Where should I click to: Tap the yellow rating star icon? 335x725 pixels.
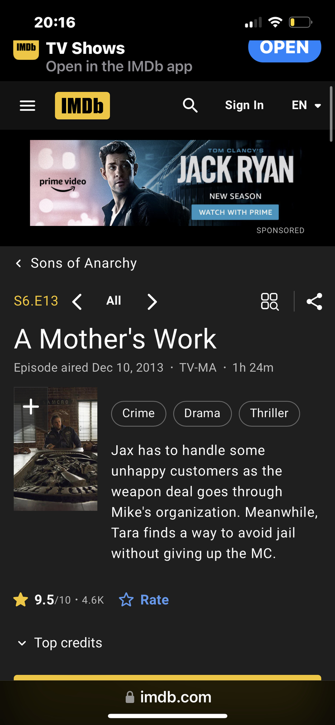pyautogui.click(x=21, y=600)
